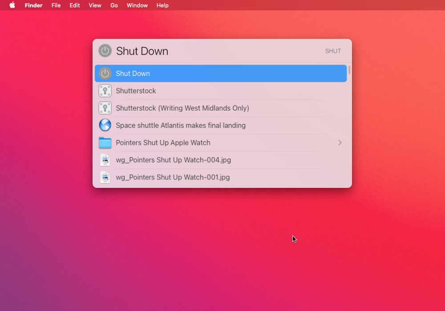Open the Help menu
445x311 pixels.
coord(162,5)
